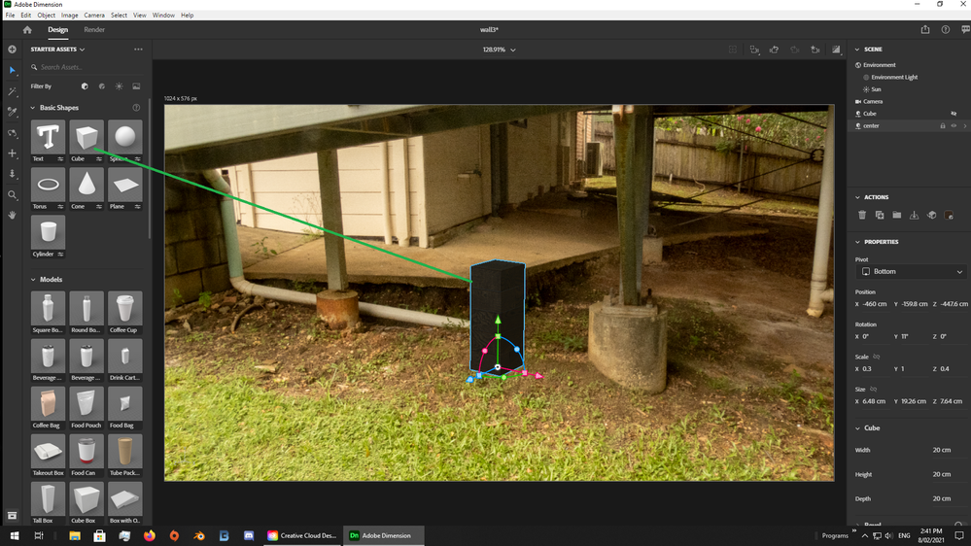Open the Home screen icon
The image size is (971, 546).
26,30
